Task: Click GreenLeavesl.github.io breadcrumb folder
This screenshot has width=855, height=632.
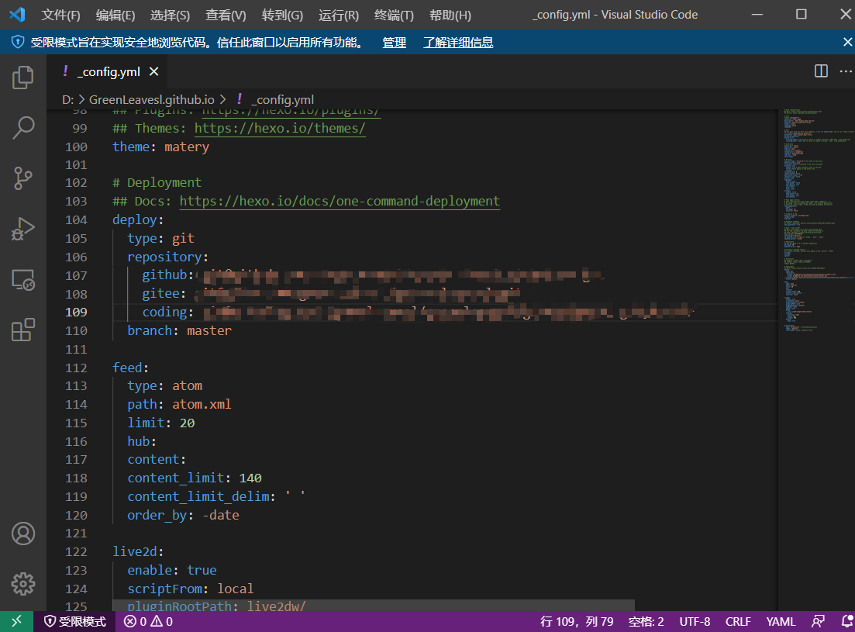Action: point(152,100)
